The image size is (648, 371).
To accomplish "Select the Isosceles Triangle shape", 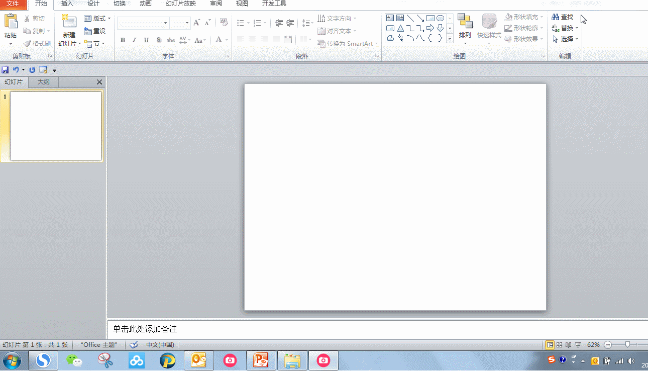I will [x=400, y=28].
